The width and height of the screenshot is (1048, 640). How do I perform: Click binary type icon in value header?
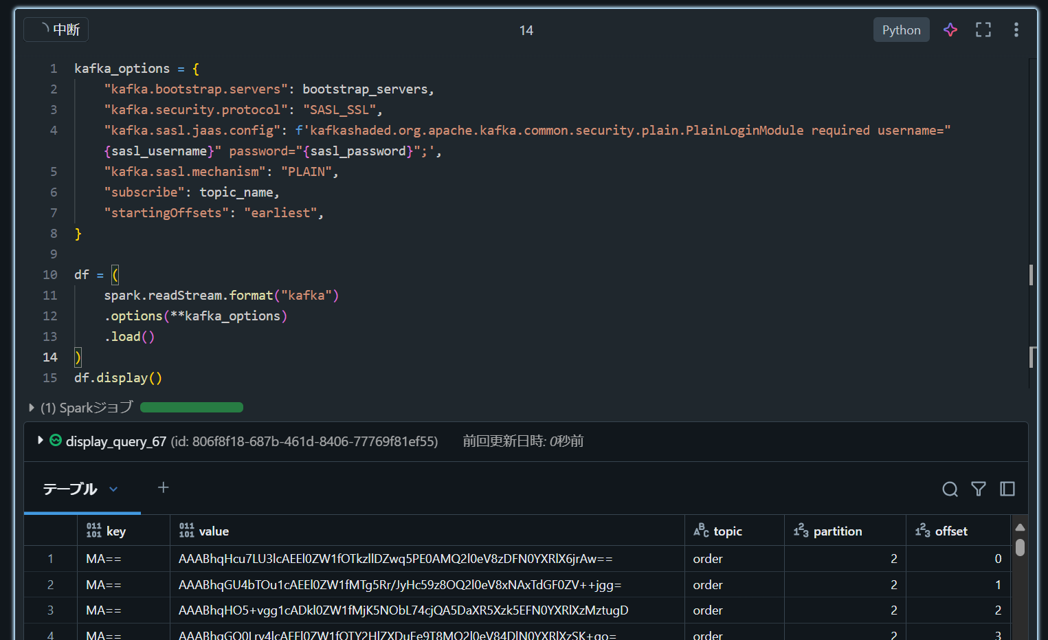(186, 530)
